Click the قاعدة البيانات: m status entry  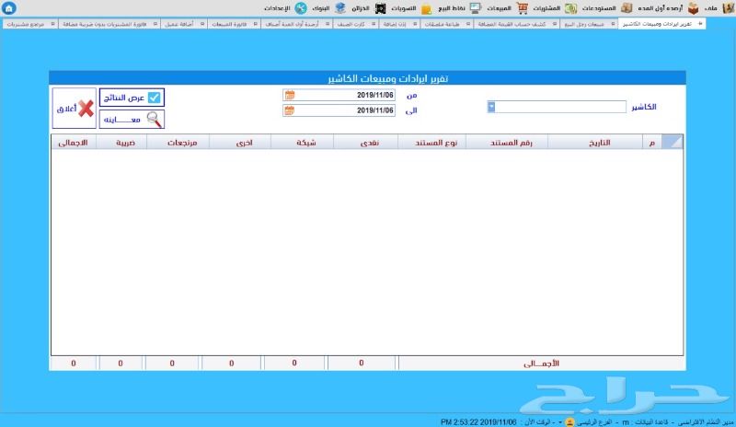click(x=645, y=421)
